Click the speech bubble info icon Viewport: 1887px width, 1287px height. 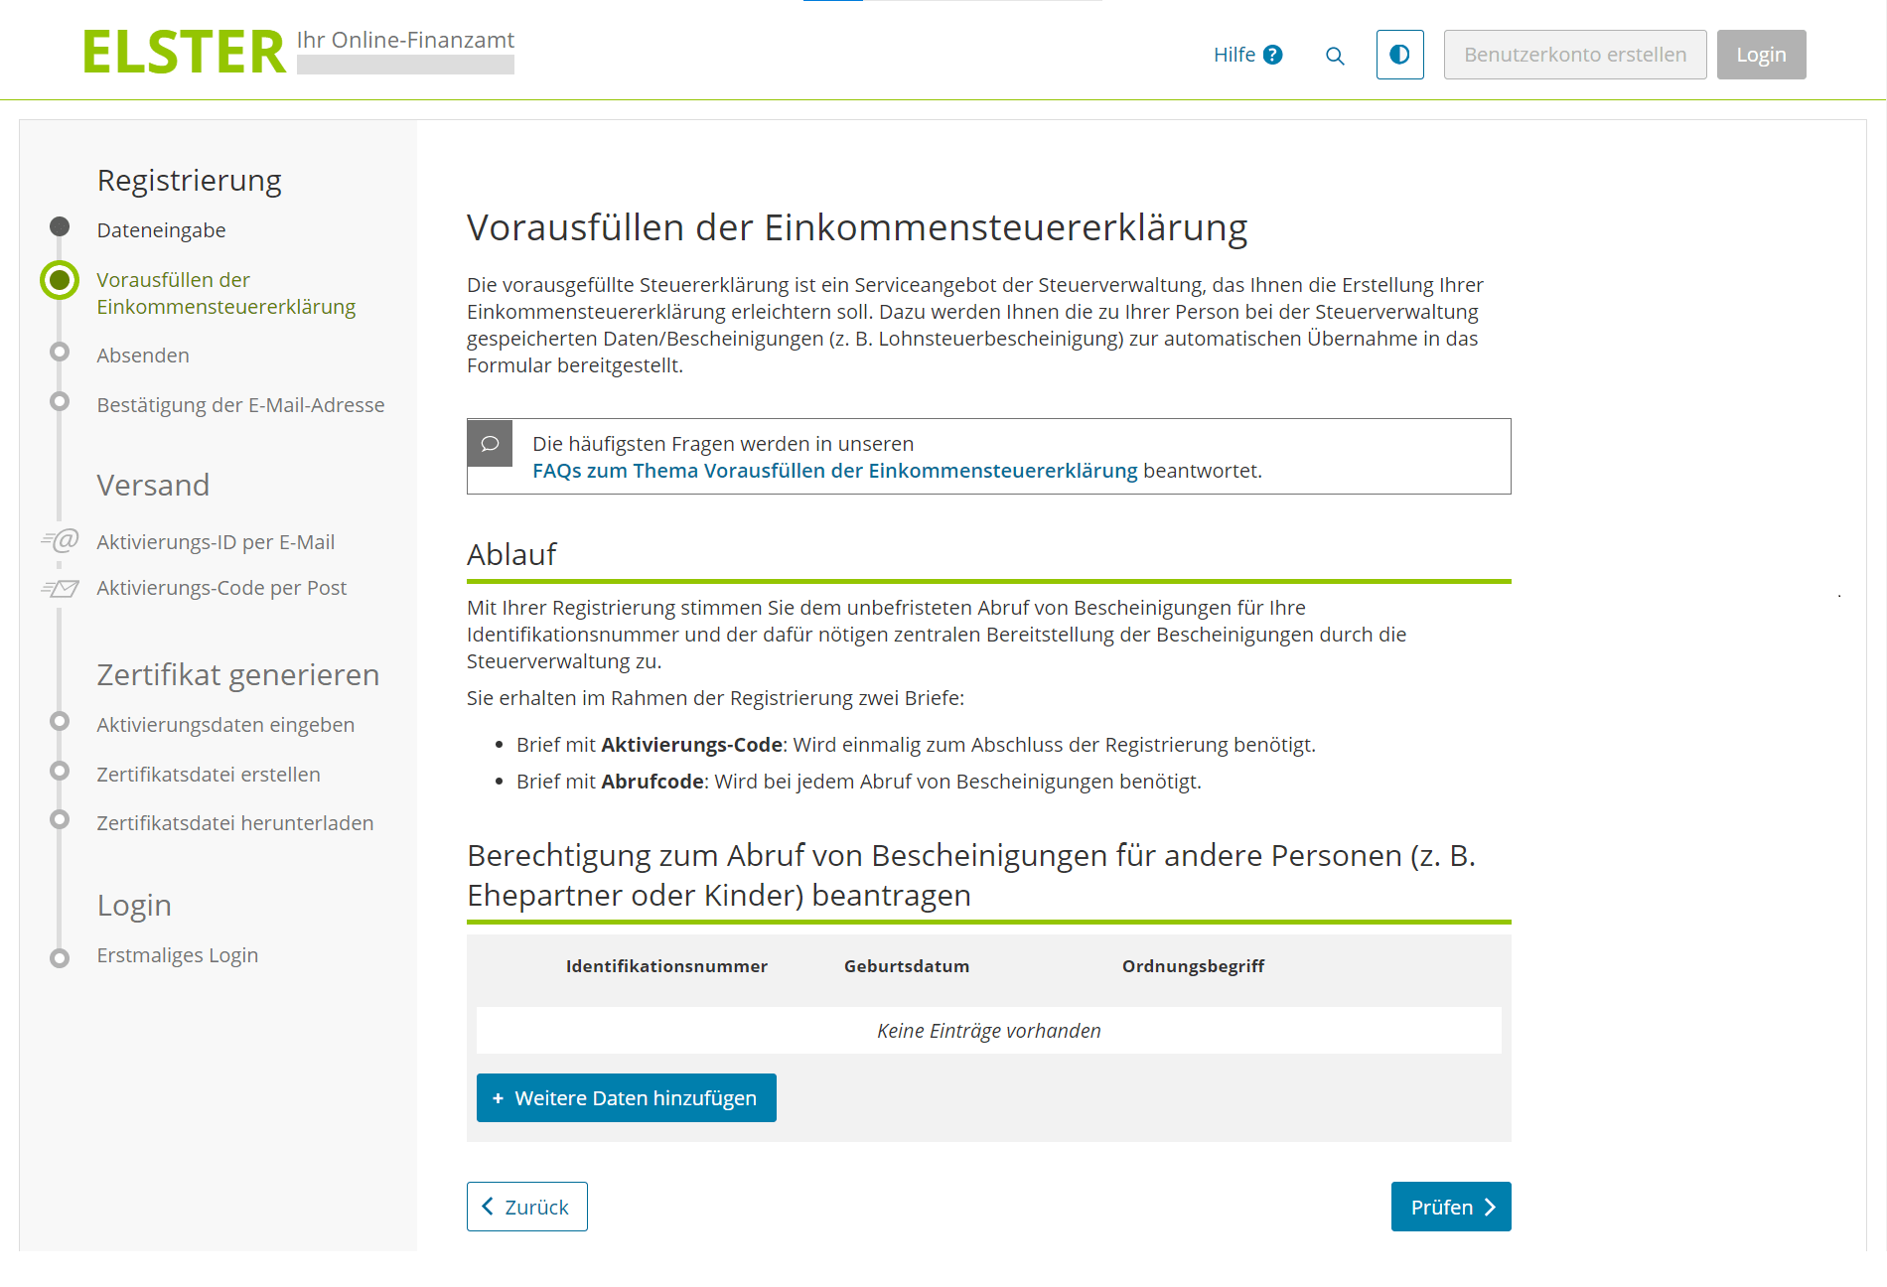pyautogui.click(x=490, y=443)
